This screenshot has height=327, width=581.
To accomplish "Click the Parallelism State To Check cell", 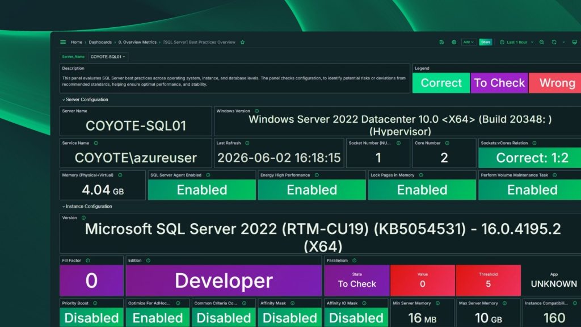I will tap(357, 280).
